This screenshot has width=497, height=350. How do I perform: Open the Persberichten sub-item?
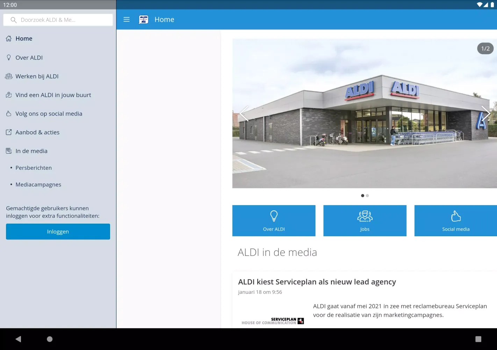[34, 168]
